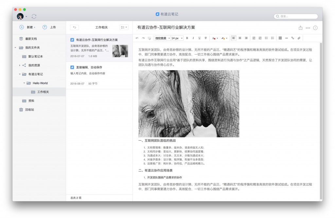Open the three-dot more options icon
The width and height of the screenshot is (335, 219).
308,28
